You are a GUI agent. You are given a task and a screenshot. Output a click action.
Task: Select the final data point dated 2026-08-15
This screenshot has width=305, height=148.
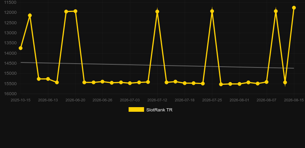click(x=294, y=8)
